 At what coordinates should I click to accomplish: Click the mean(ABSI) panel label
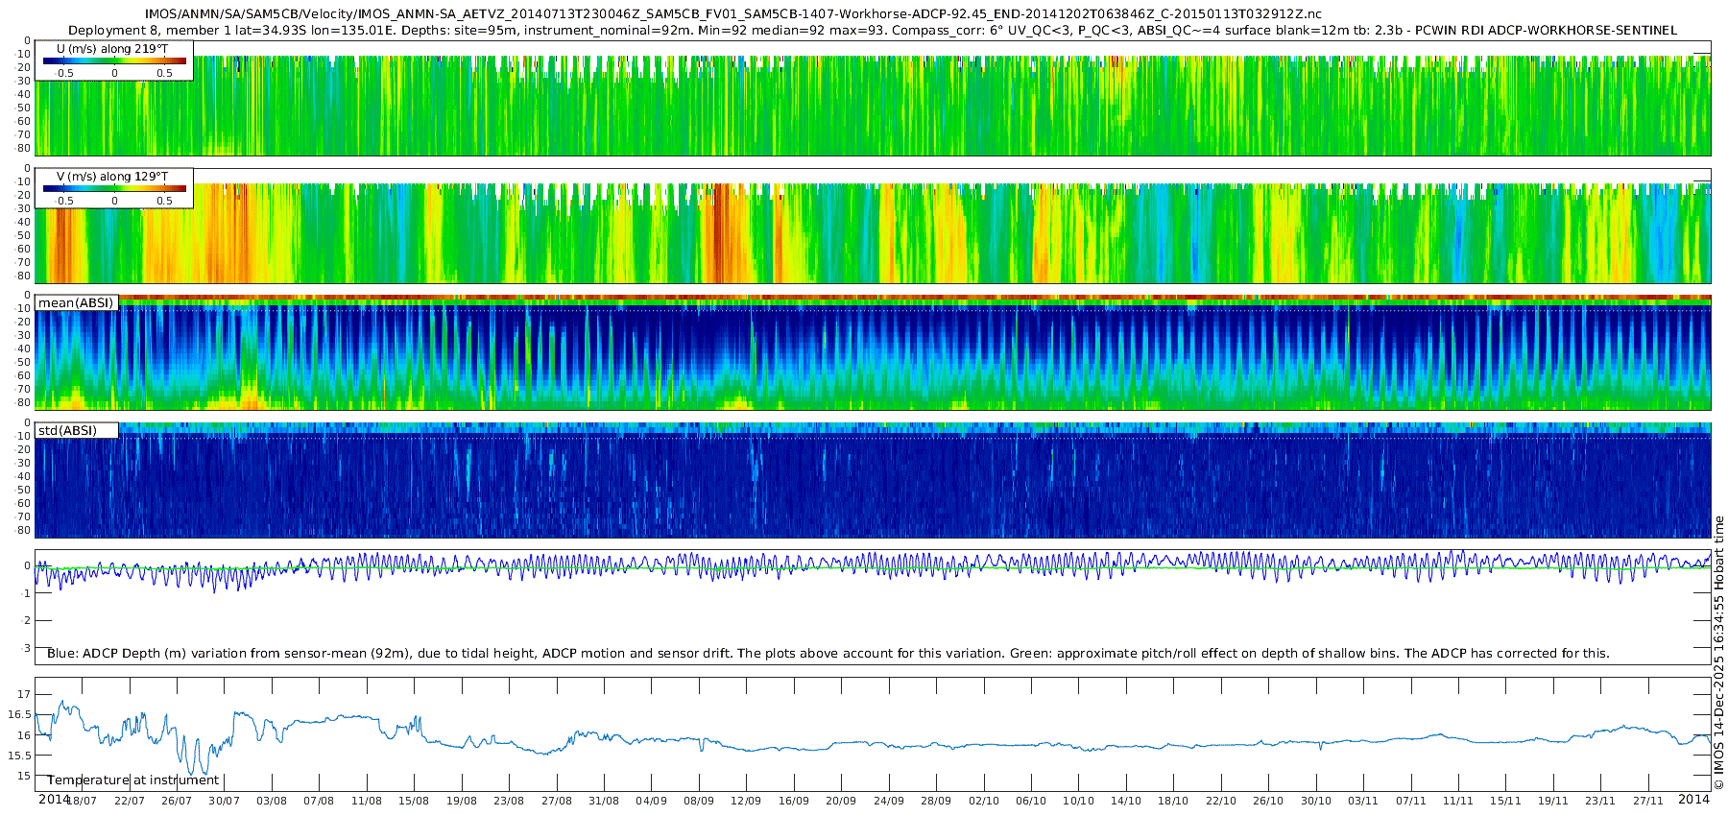(x=76, y=303)
